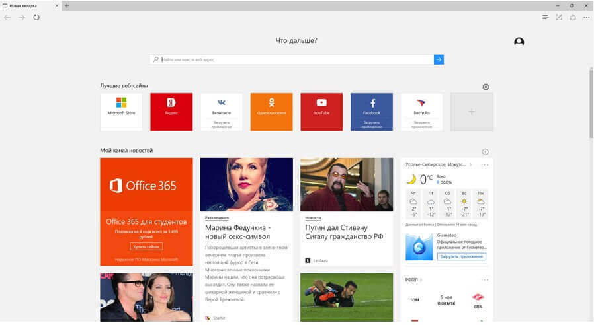Open the More actions ellipsis menu

586,17
